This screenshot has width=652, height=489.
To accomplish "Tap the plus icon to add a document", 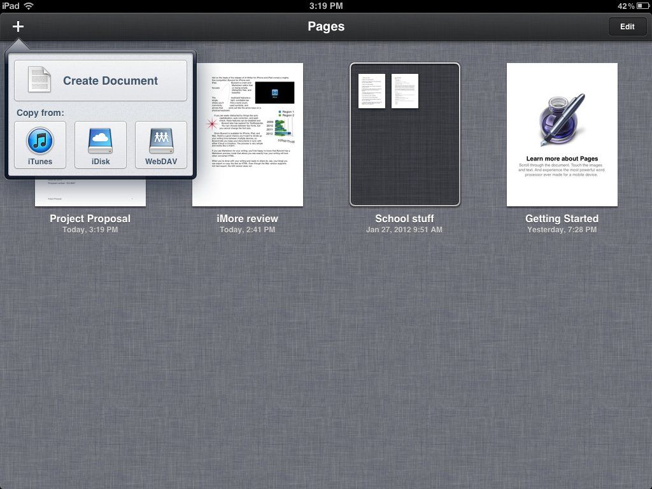I will 17,26.
